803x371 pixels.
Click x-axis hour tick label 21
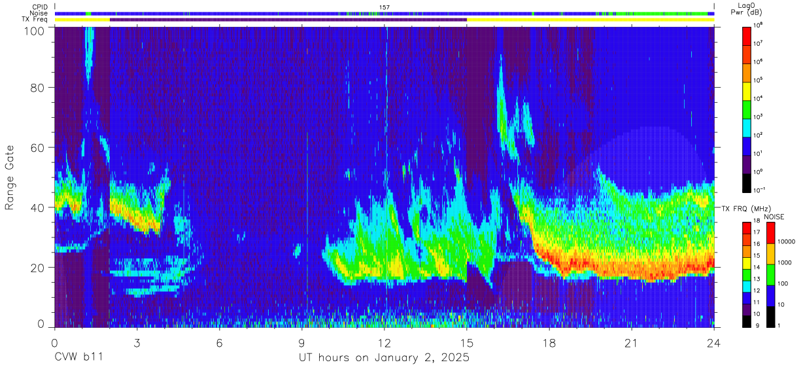(x=632, y=343)
